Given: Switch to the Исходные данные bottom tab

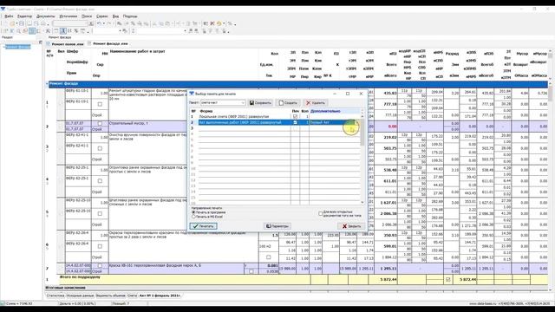Looking at the screenshot, I should coord(81,296).
